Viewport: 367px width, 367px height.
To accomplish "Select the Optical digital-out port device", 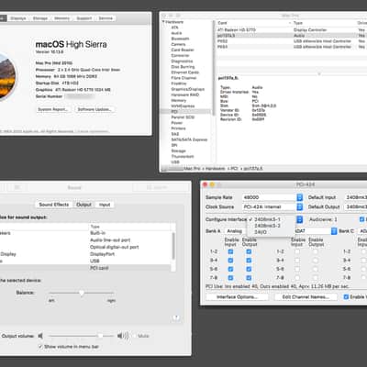I will tap(85, 247).
